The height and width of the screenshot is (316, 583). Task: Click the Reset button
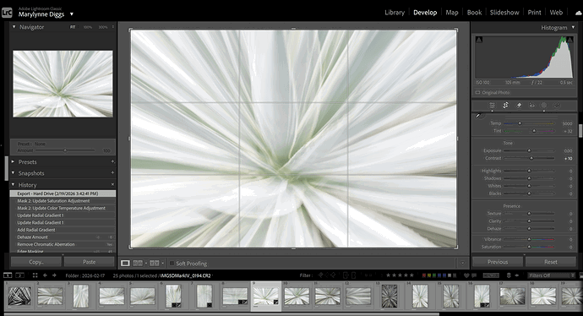pyautogui.click(x=551, y=262)
